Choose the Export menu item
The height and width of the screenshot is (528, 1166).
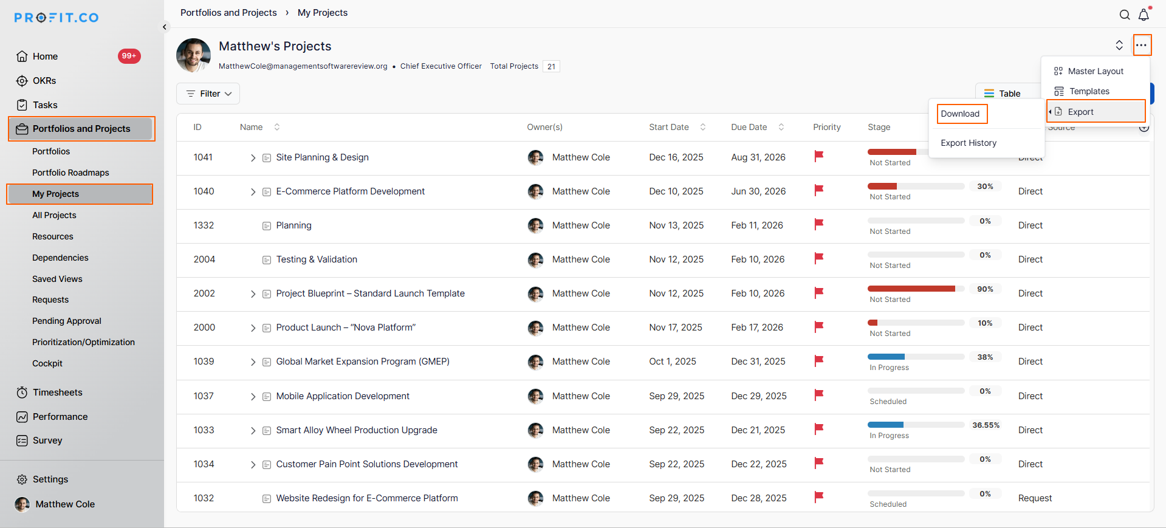click(x=1096, y=112)
